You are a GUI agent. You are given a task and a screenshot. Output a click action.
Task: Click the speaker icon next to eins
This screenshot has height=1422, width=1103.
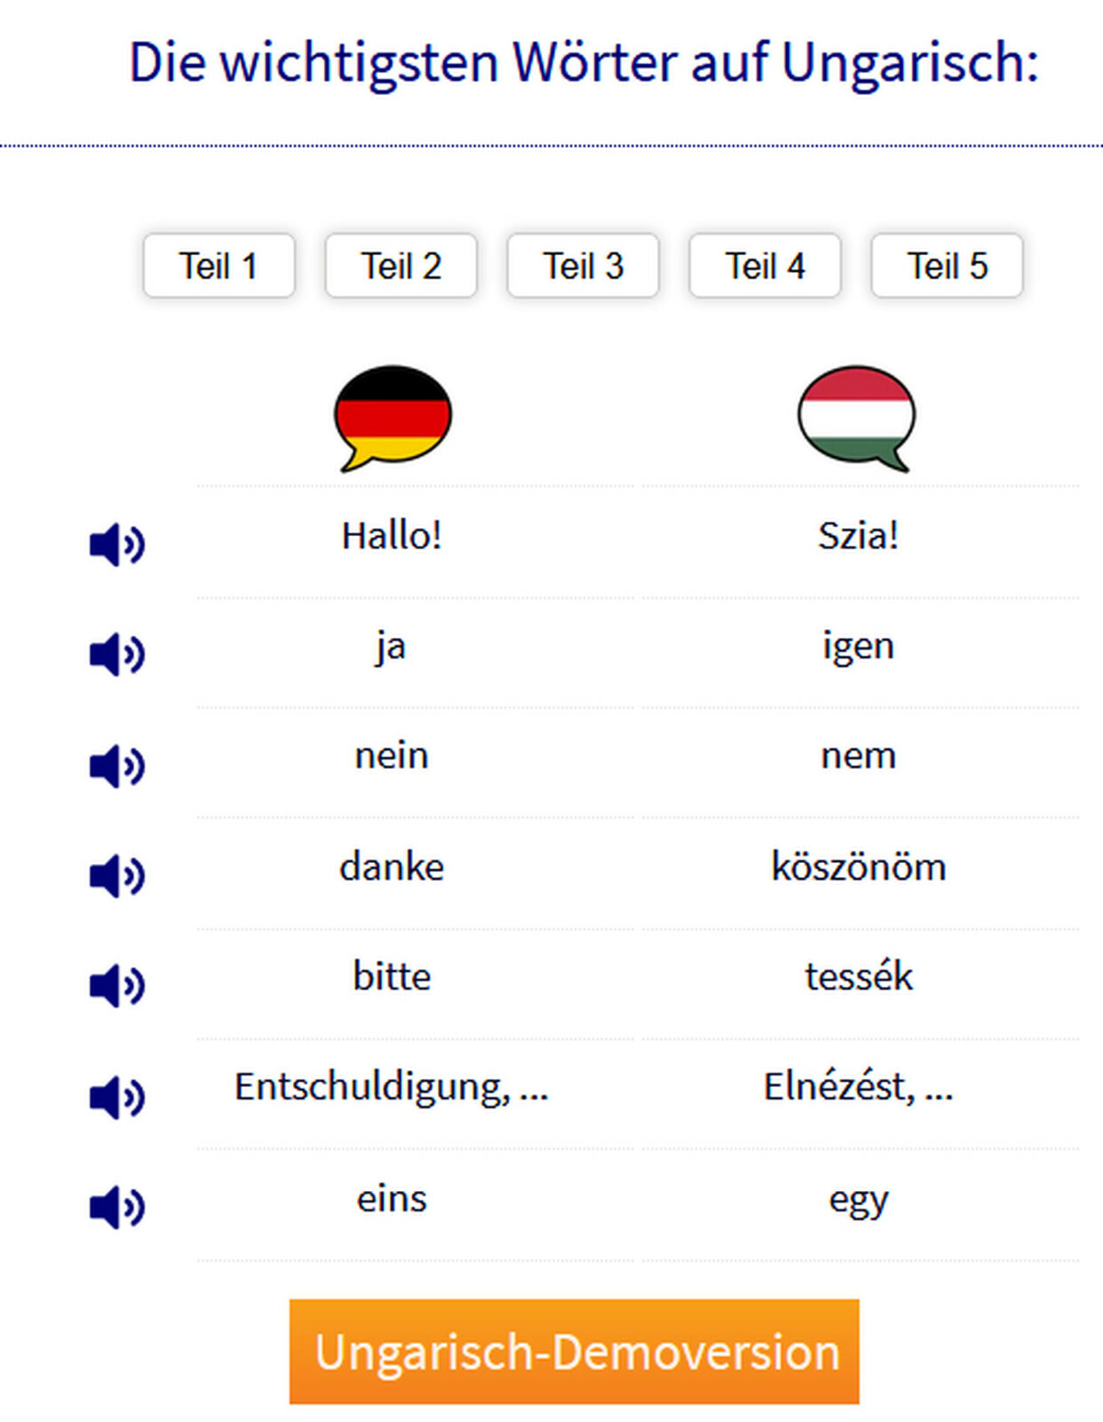[116, 1208]
